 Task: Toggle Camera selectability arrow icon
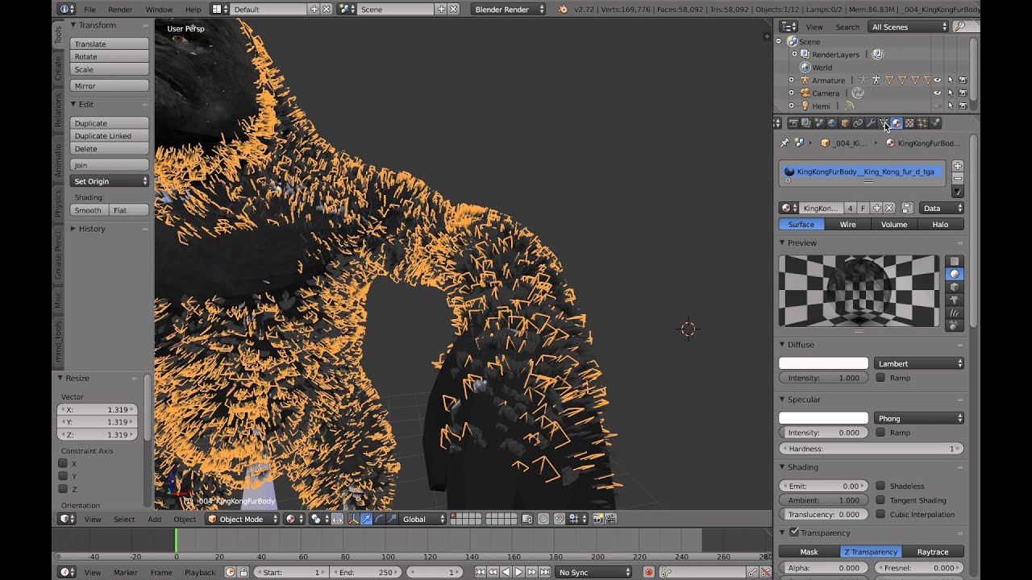click(x=950, y=93)
